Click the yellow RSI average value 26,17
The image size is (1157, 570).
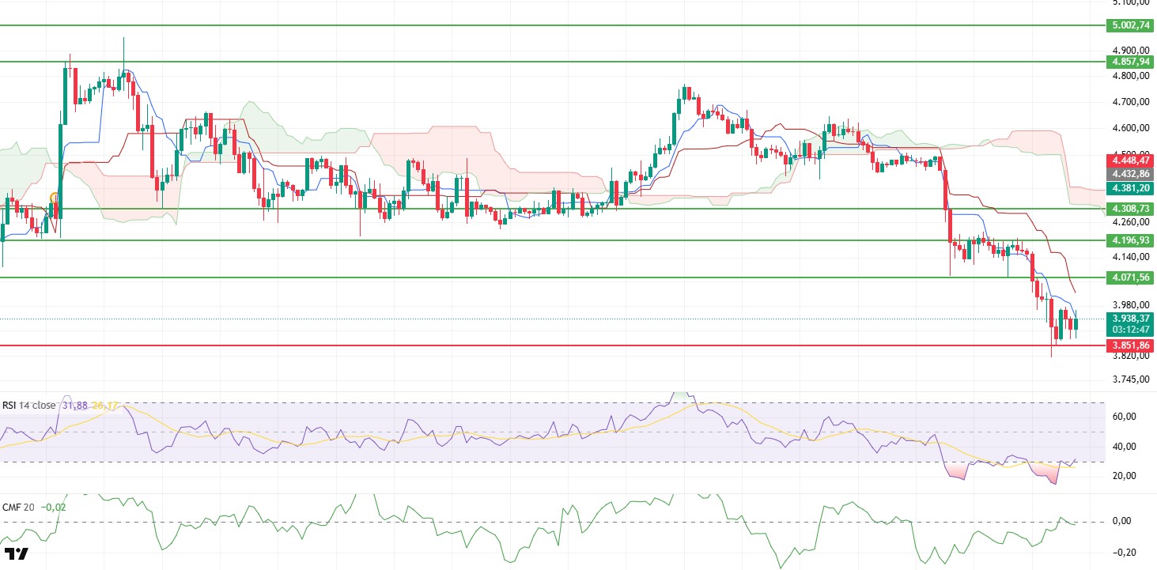coord(104,406)
